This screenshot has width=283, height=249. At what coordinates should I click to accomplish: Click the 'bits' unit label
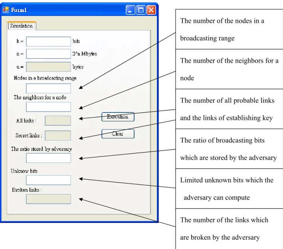click(x=76, y=41)
